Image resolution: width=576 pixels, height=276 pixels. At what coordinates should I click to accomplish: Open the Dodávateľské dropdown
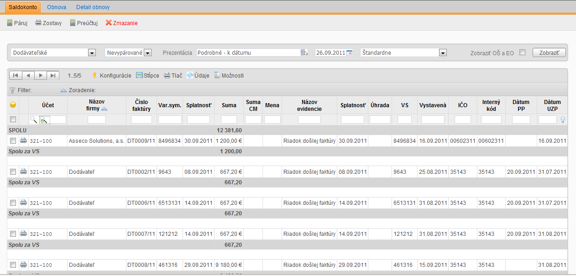(53, 52)
